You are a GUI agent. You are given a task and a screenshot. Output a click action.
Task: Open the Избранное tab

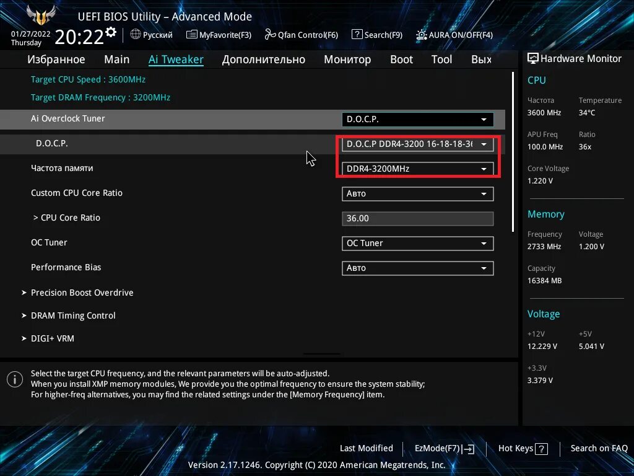click(56, 59)
